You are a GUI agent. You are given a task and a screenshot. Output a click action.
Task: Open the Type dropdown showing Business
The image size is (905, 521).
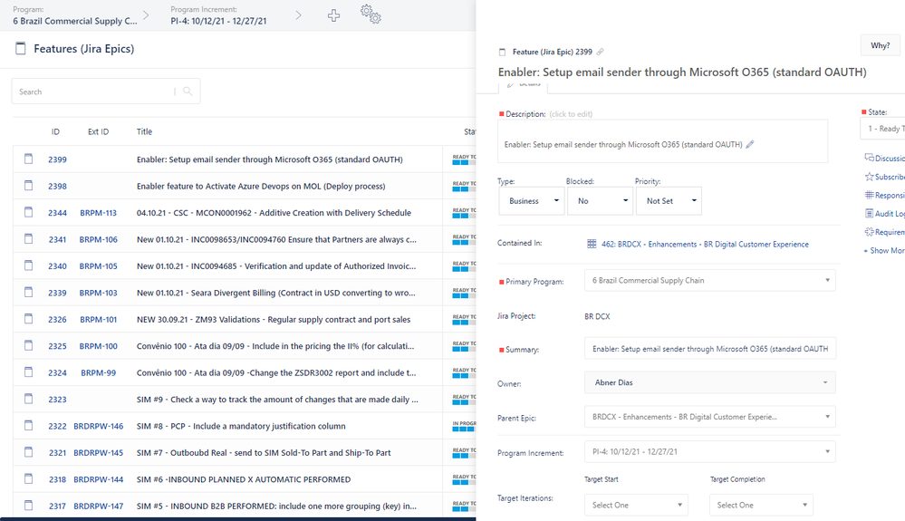532,201
